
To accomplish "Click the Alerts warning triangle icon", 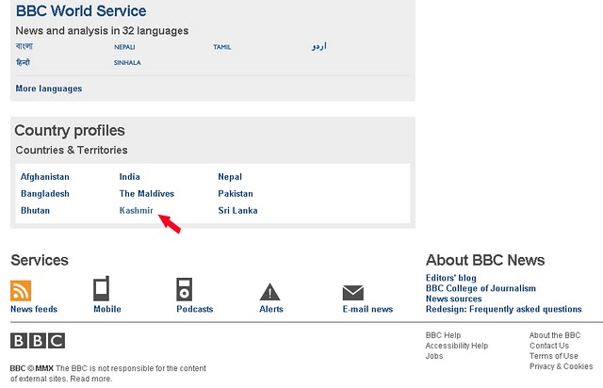I will click(x=270, y=292).
